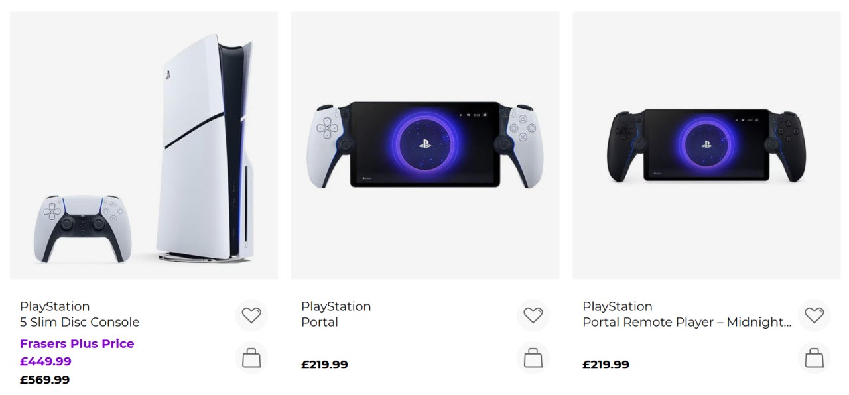Click the Midnight Portal £219.99 price
Screen dimensions: 849x395
[x=606, y=365]
